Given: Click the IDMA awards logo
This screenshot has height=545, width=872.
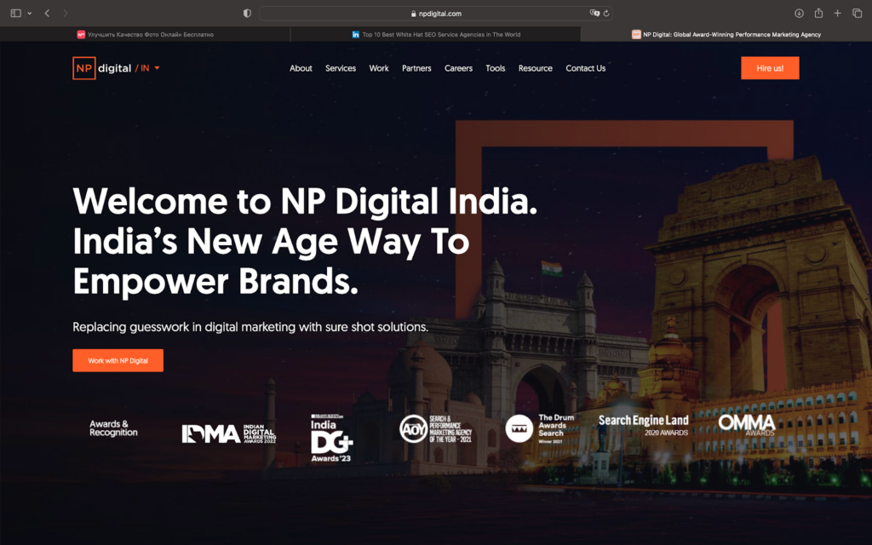Looking at the screenshot, I should tap(228, 433).
